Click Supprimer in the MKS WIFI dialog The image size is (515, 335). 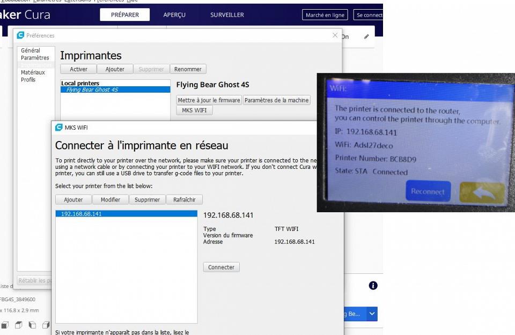147,199
